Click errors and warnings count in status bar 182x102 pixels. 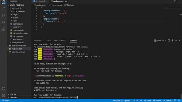(x=6, y=101)
